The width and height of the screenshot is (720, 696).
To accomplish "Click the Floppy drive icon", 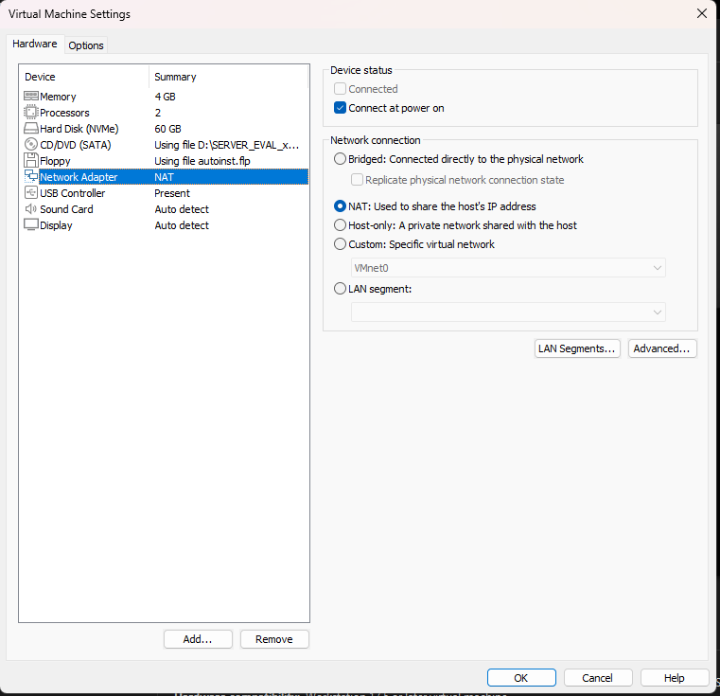I will (x=30, y=161).
